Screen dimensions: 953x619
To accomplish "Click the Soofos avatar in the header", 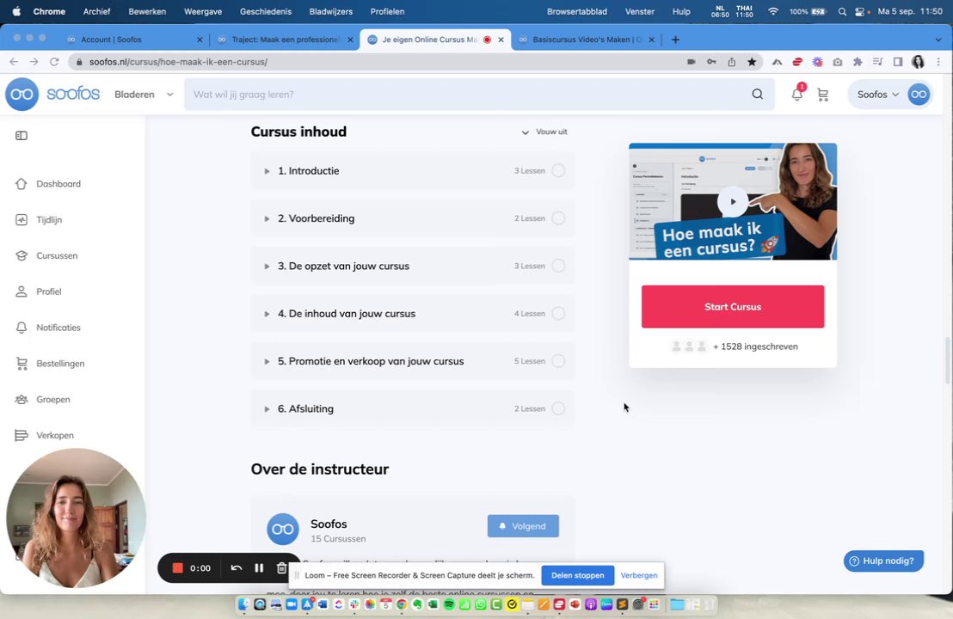I will pos(919,95).
